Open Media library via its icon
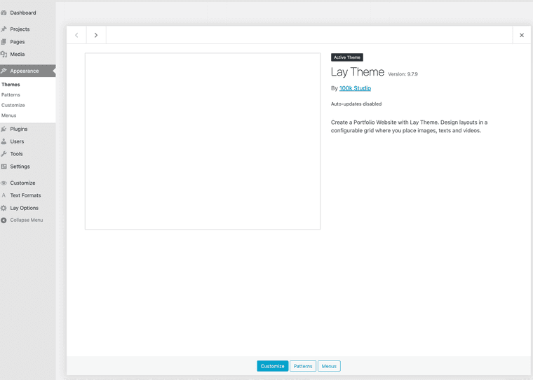The width and height of the screenshot is (533, 380). [4, 54]
